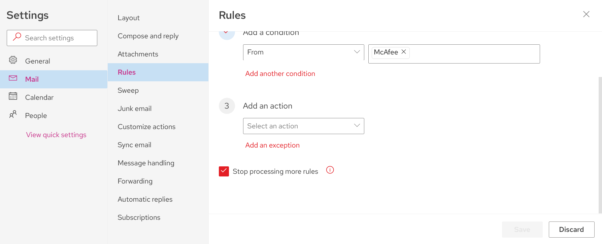Switch to the Rules section
602x244 pixels.
127,72
